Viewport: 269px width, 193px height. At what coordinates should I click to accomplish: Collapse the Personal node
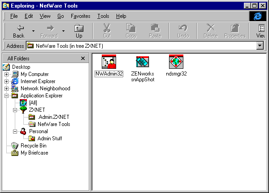tap(15, 131)
